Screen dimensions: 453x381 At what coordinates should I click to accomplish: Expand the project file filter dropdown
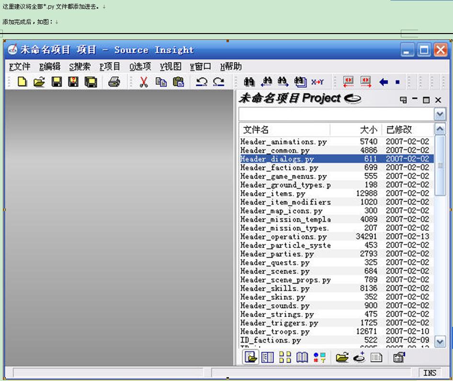(440, 114)
